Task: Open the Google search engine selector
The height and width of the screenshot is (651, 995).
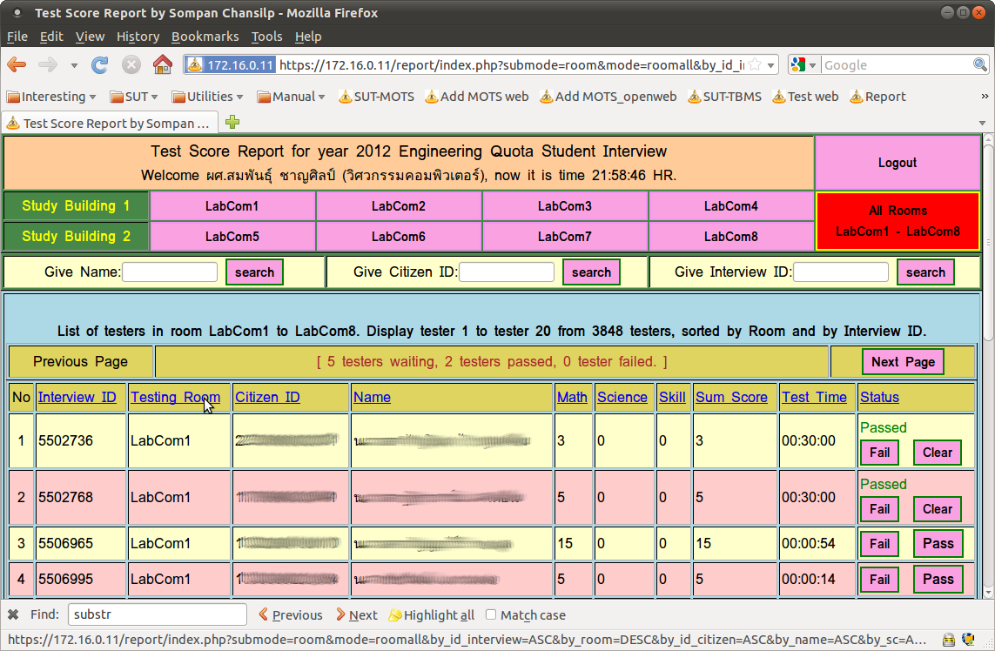Action: click(803, 64)
